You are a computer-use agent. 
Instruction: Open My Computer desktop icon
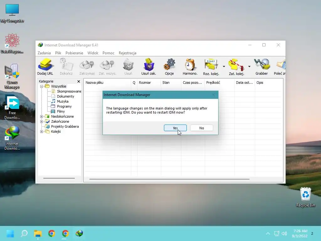(12, 13)
